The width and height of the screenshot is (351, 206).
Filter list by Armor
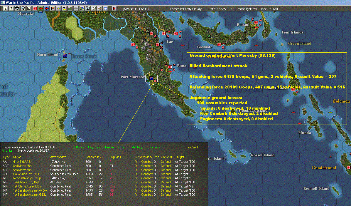coord(122,147)
